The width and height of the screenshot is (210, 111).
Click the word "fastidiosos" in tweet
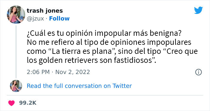(x=133, y=60)
